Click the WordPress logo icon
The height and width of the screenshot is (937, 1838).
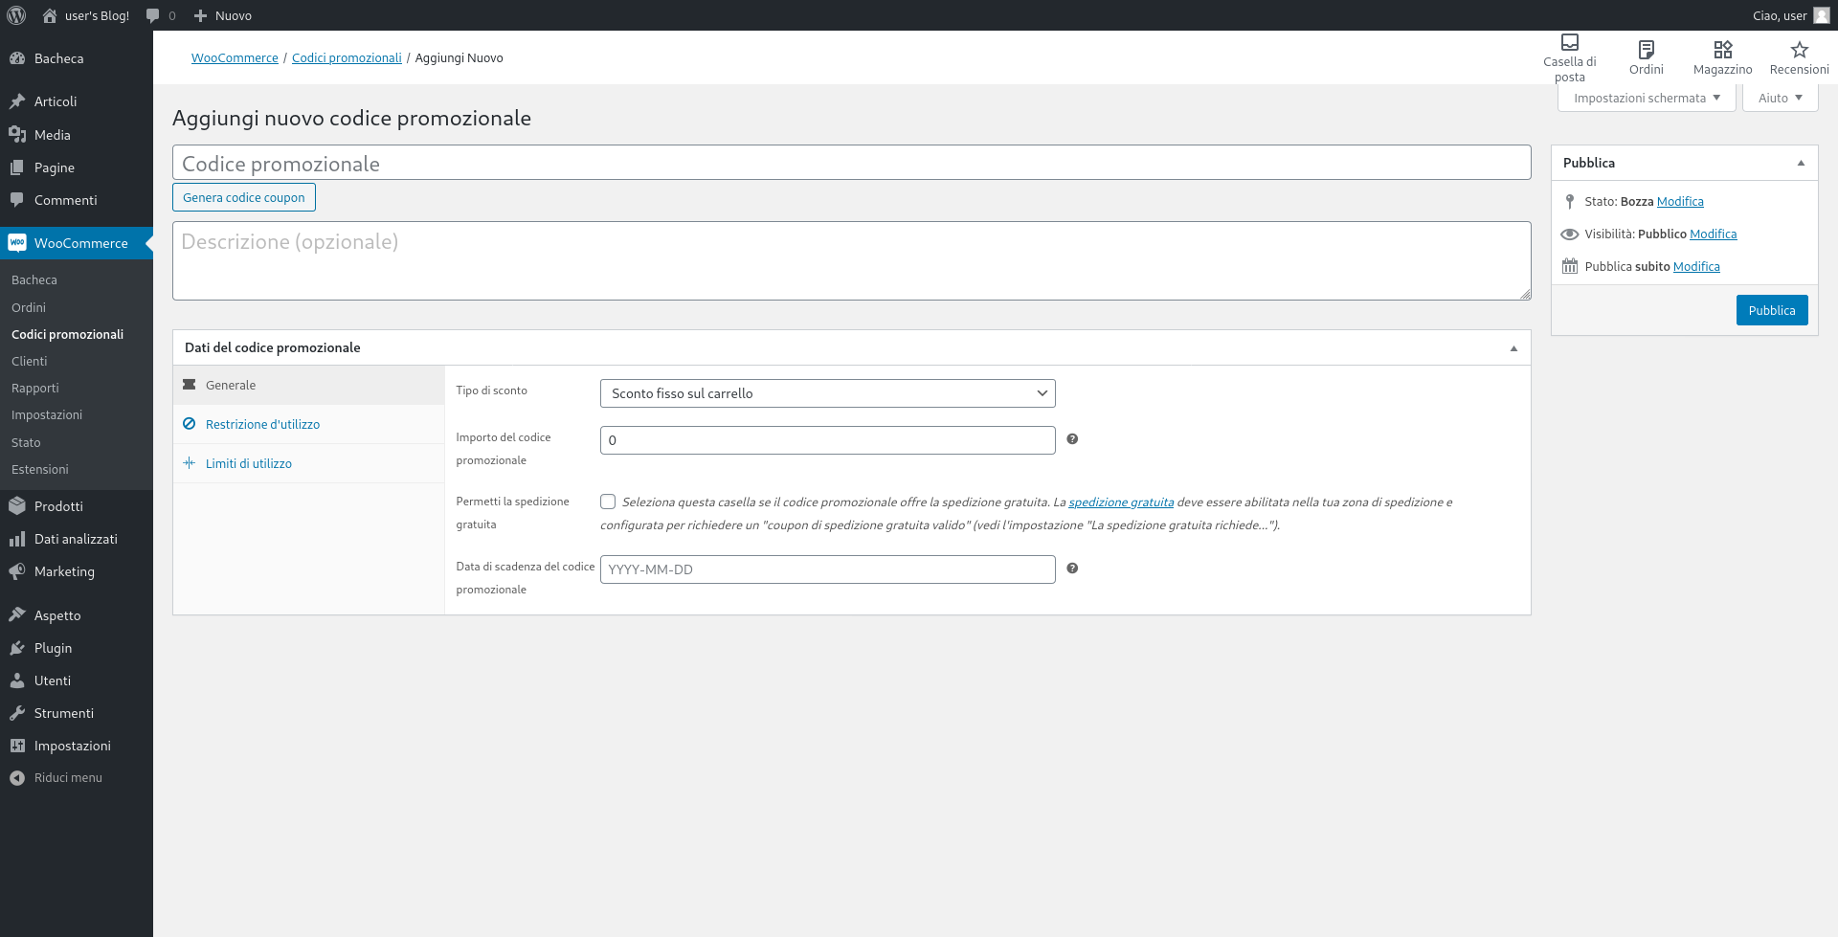[x=16, y=15]
